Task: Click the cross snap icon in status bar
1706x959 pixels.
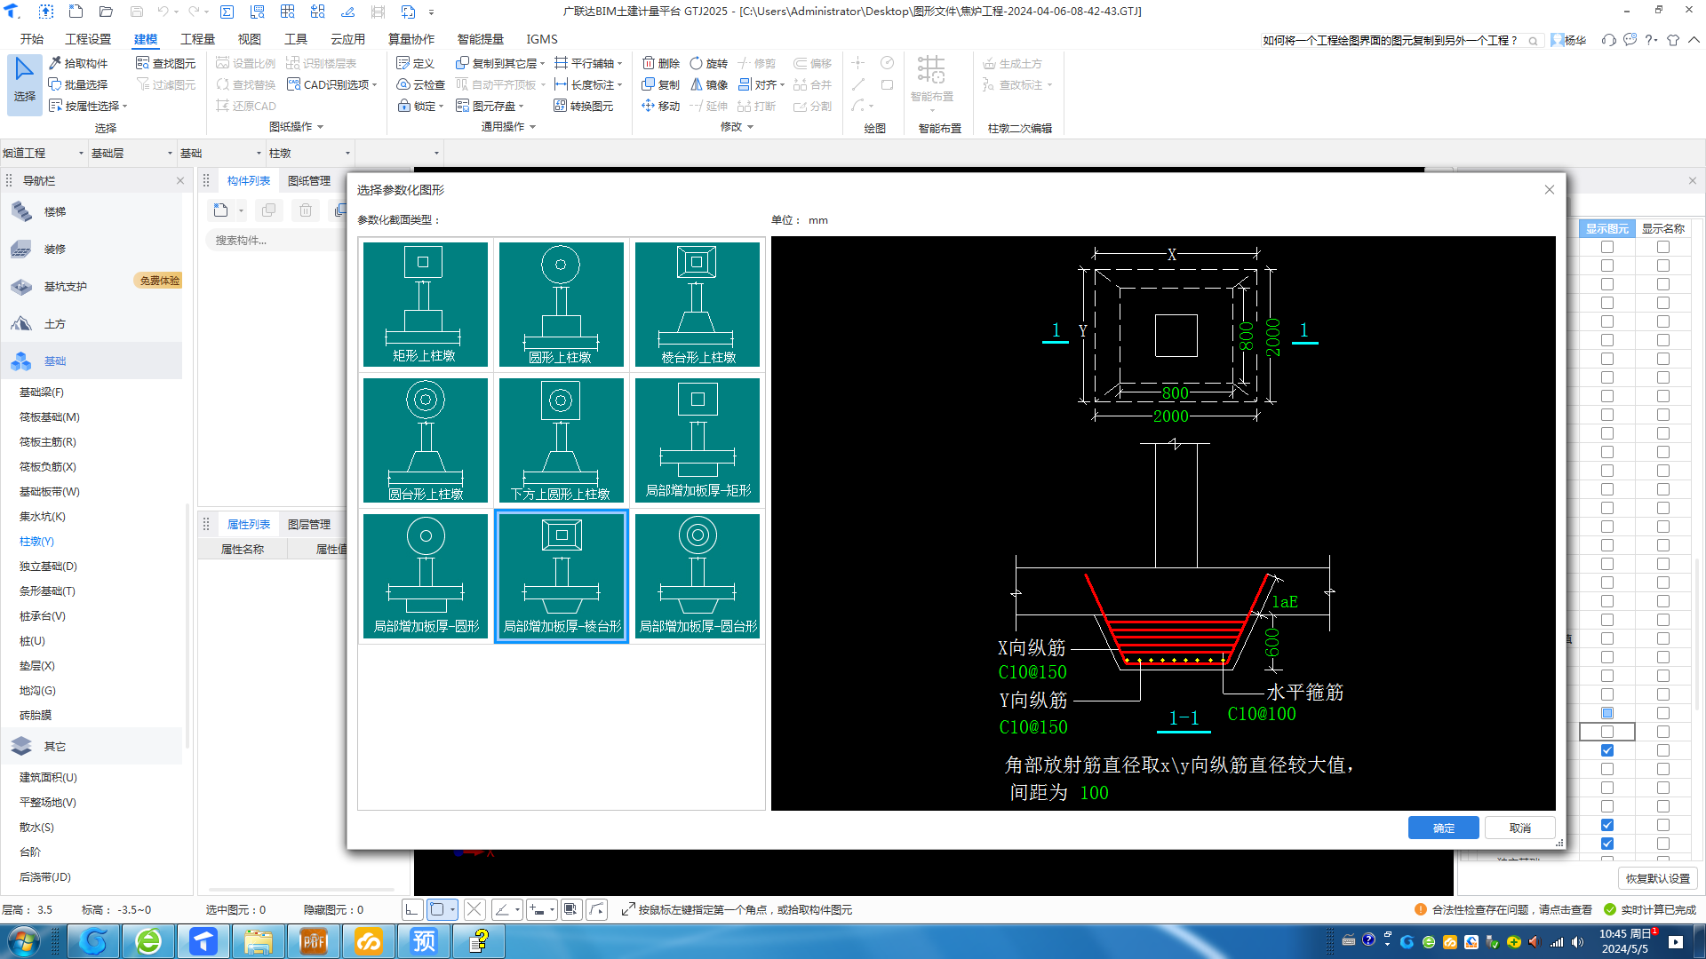Action: point(474,909)
